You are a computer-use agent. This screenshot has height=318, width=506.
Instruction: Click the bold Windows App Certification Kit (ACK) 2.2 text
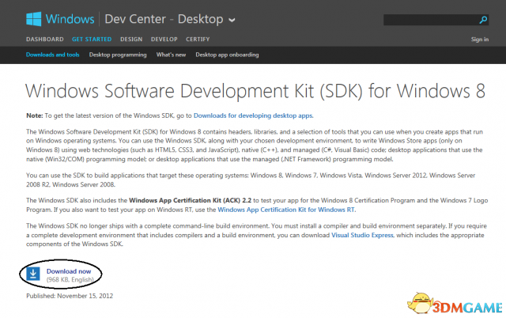190,200
